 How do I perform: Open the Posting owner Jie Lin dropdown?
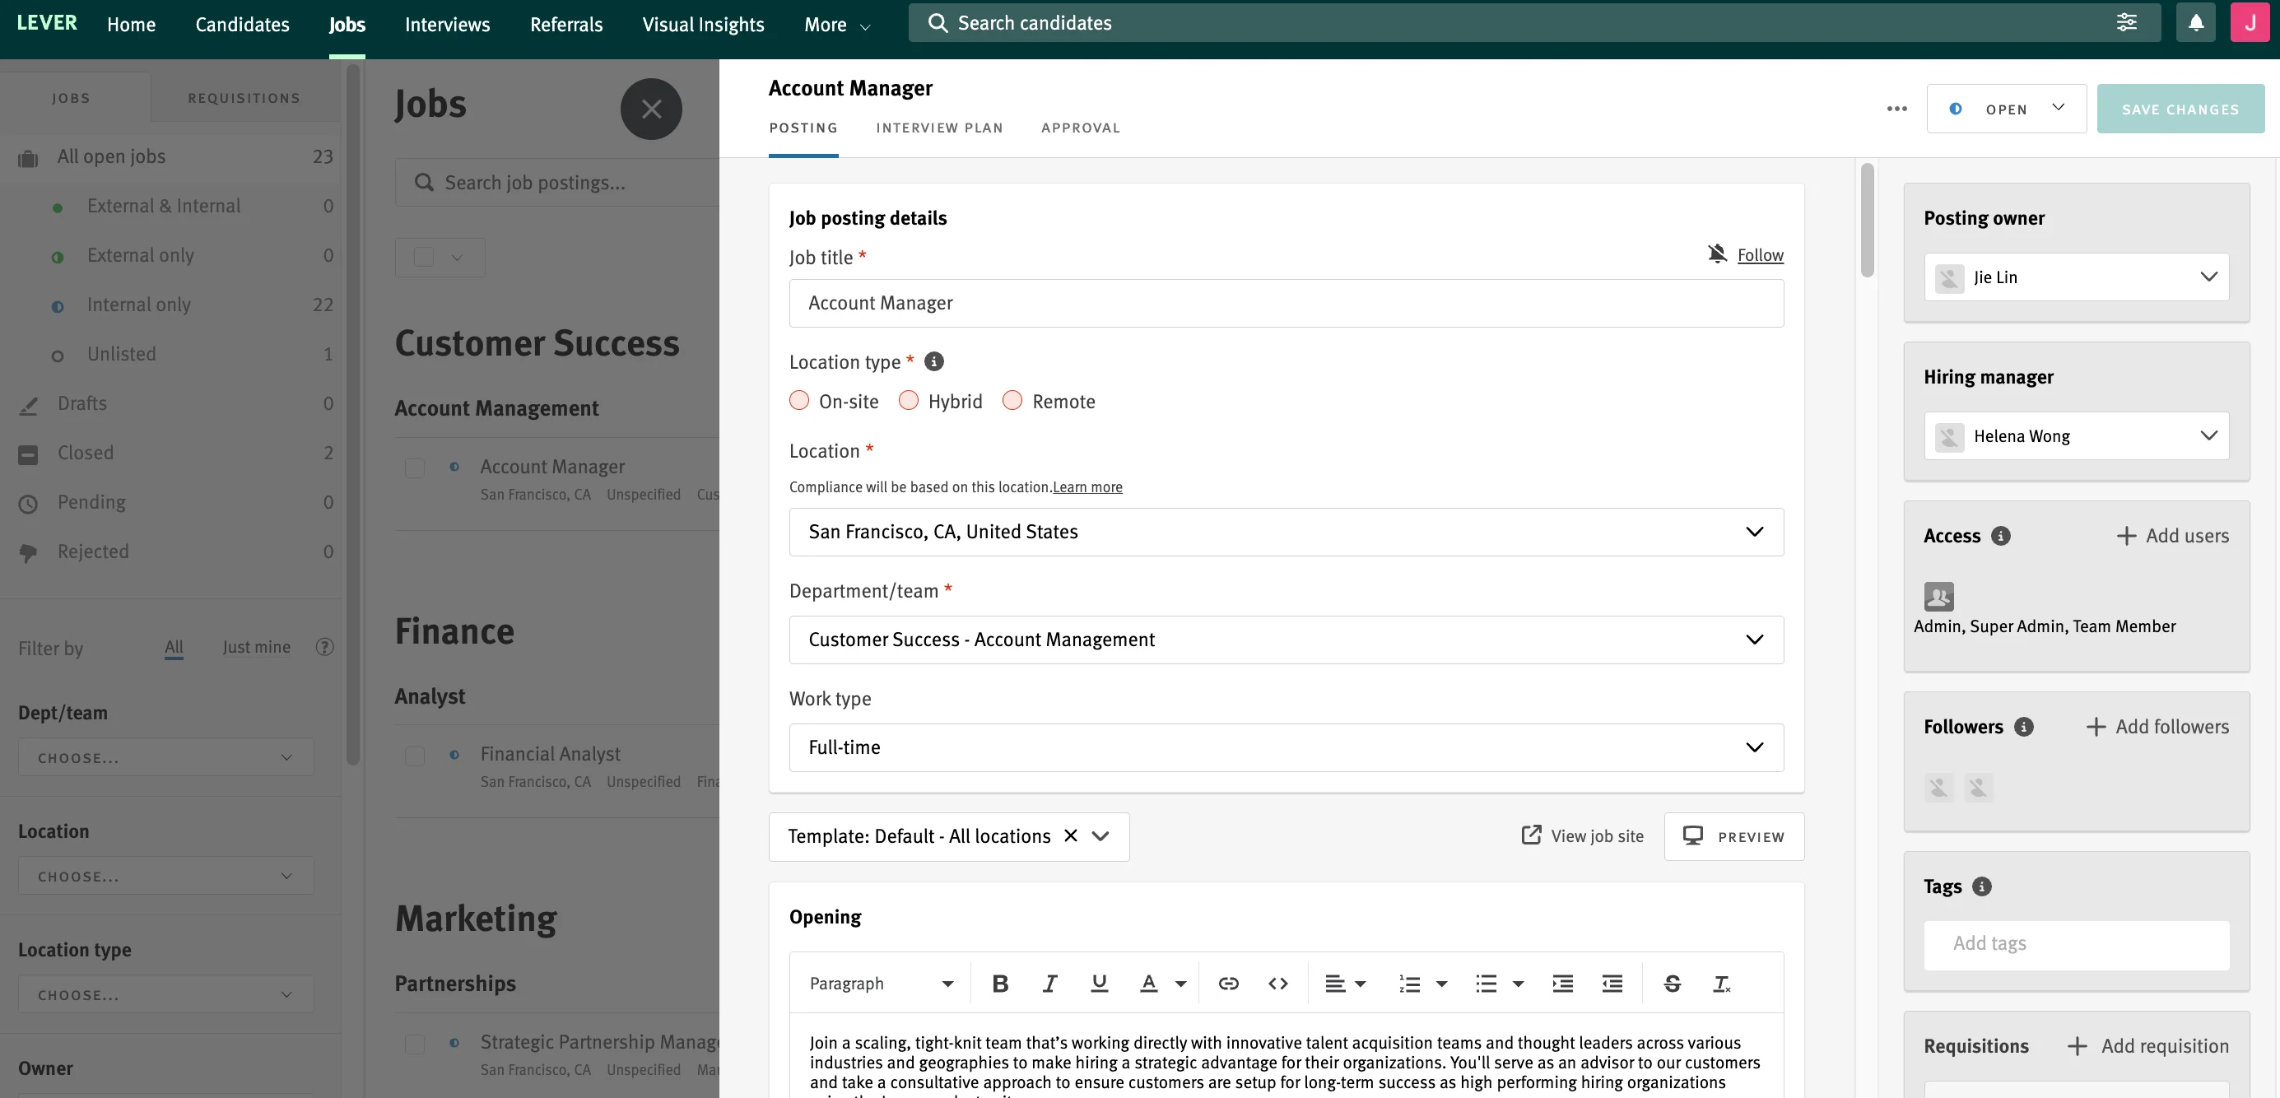coord(2077,277)
